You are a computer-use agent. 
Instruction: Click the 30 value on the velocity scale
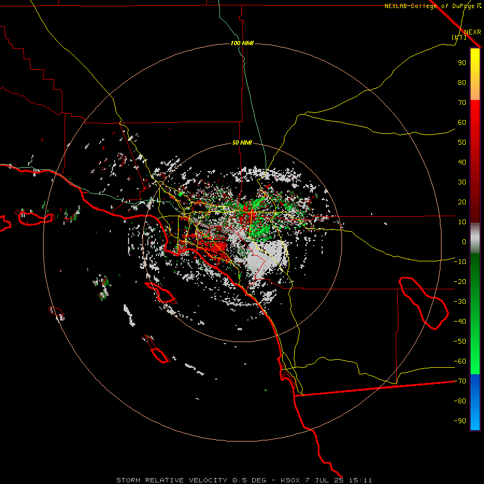462,182
